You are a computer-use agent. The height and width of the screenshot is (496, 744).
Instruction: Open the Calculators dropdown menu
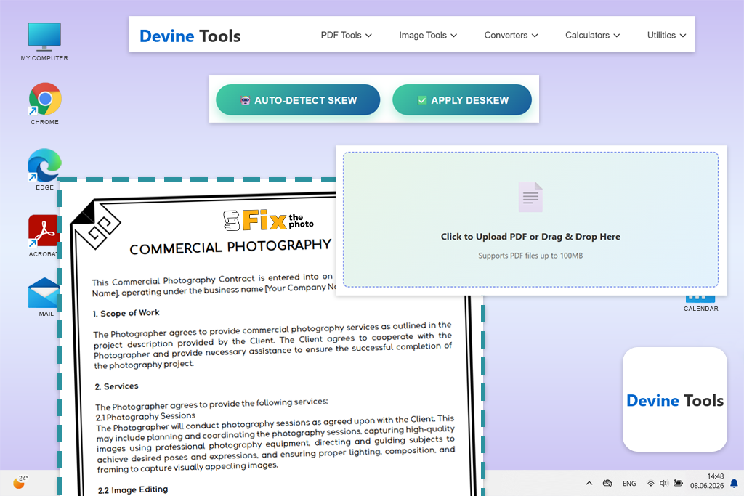tap(592, 35)
